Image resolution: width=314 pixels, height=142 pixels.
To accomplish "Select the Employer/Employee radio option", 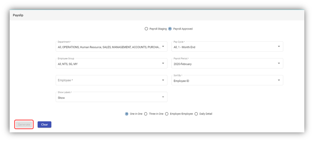I will (167, 114).
